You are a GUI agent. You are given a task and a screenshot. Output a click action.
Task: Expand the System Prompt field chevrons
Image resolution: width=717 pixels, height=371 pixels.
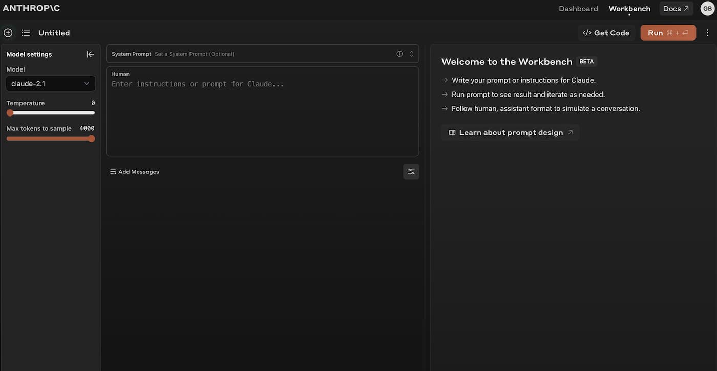[x=411, y=54]
